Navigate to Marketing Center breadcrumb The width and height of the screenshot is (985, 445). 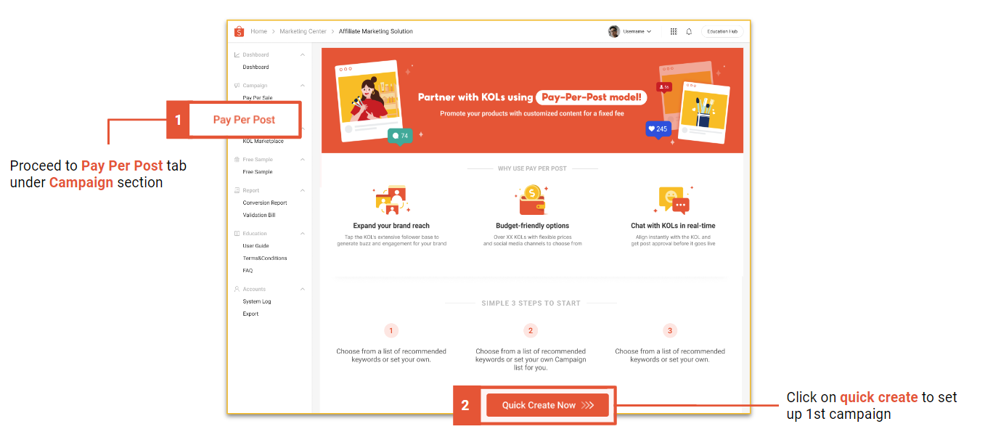pos(303,31)
